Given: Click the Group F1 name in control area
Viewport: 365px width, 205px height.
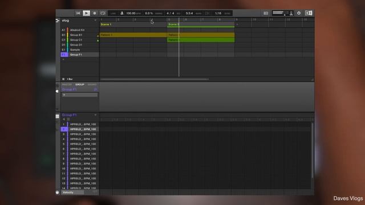Looking at the screenshot, I should click(x=70, y=89).
